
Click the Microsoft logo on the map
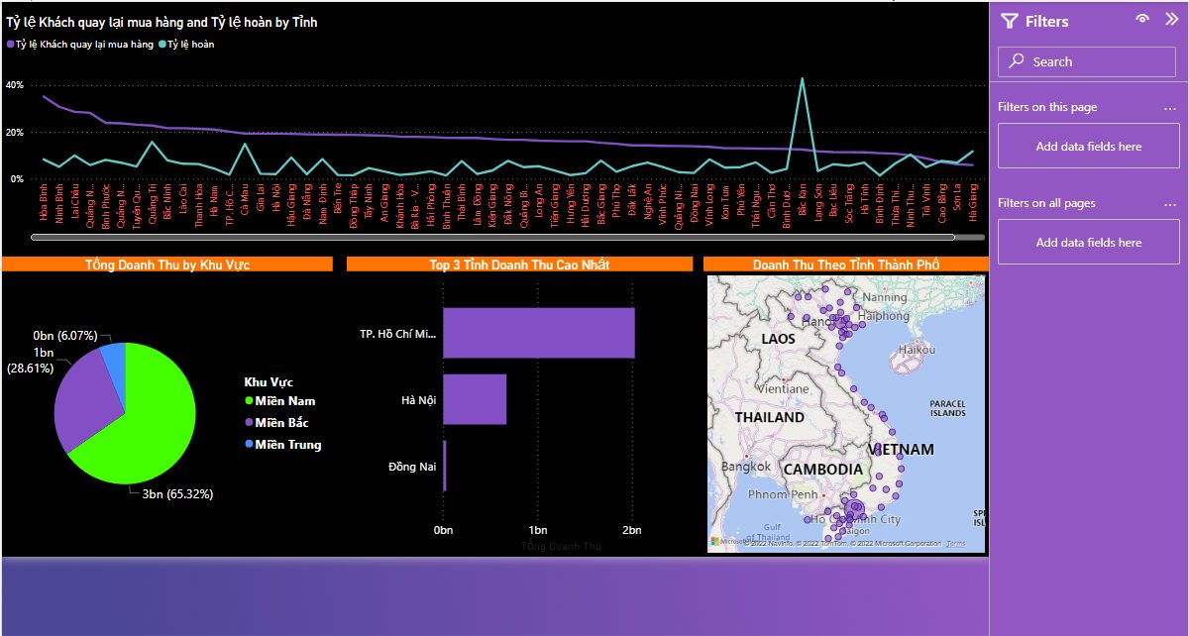pos(715,543)
